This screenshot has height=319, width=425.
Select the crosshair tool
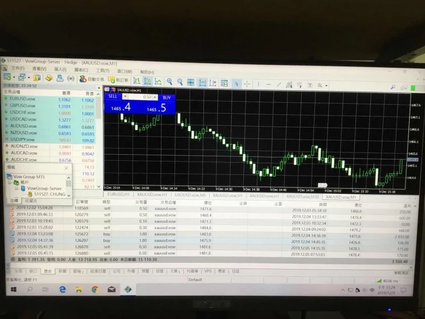pyautogui.click(x=247, y=84)
